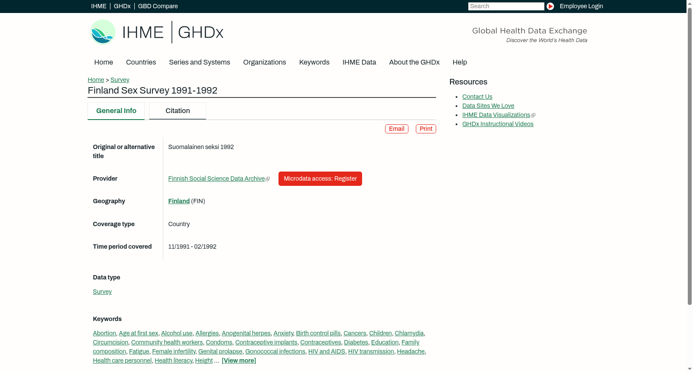
Task: Open Data Sites We Love link
Action: click(488, 106)
